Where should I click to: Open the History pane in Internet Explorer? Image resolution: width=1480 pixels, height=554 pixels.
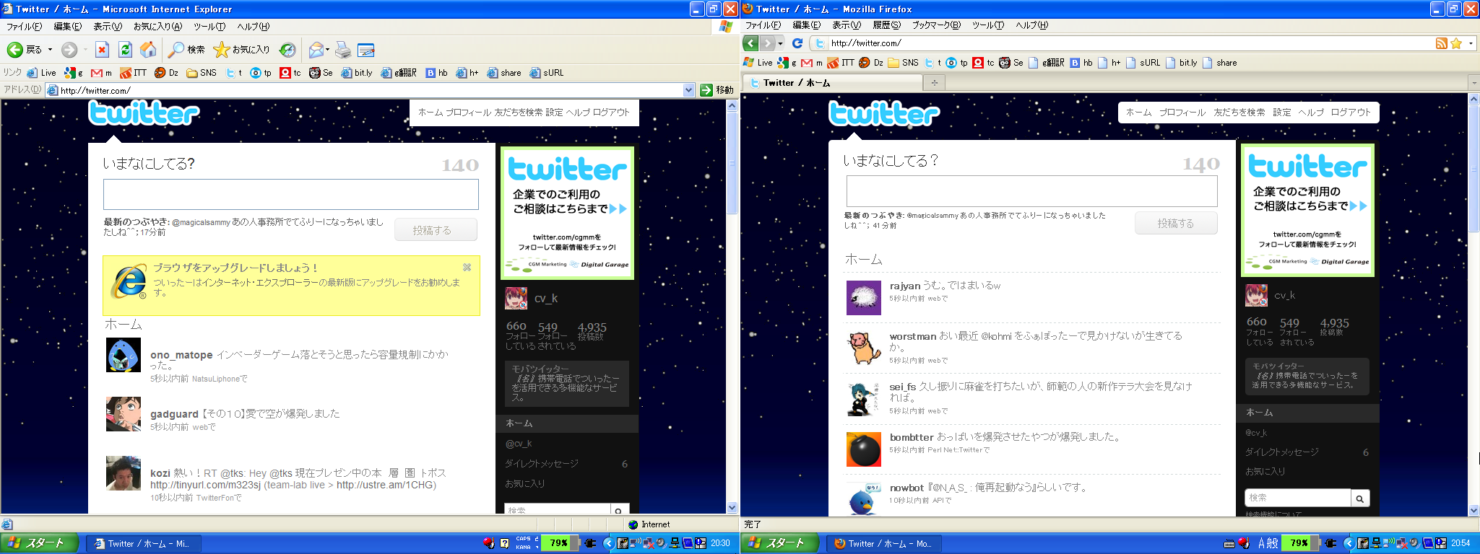(287, 50)
